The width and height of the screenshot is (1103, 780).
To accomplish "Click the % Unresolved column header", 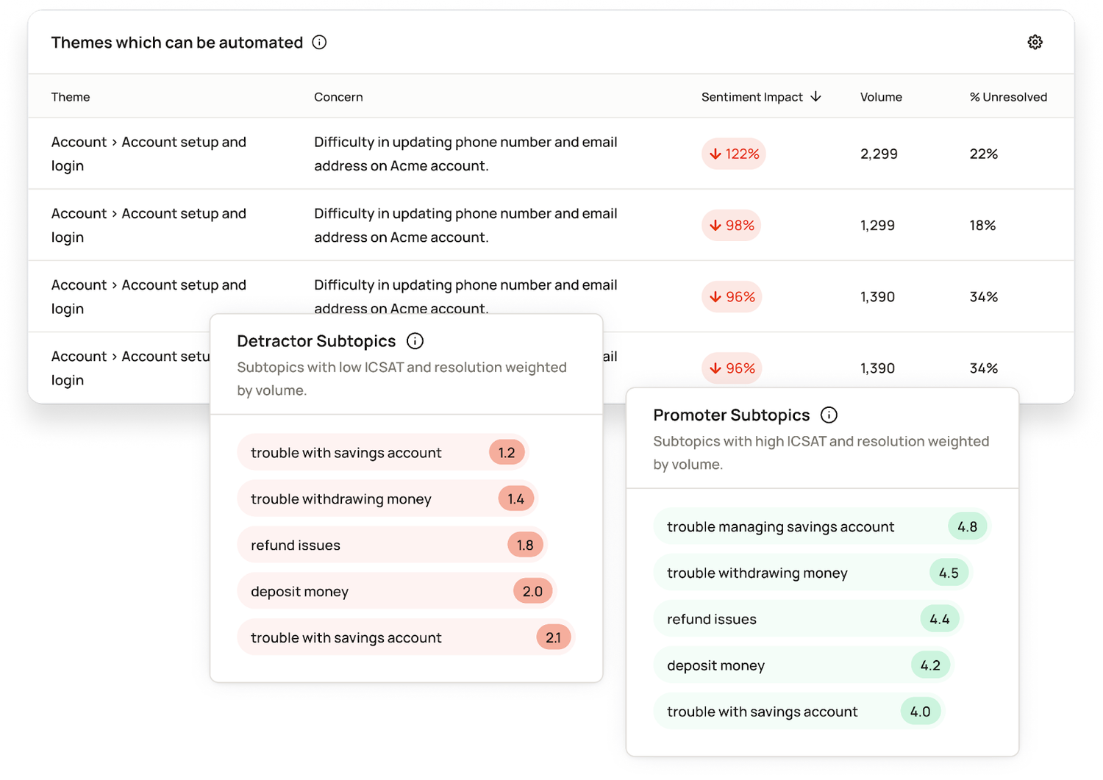I will pyautogui.click(x=1007, y=97).
